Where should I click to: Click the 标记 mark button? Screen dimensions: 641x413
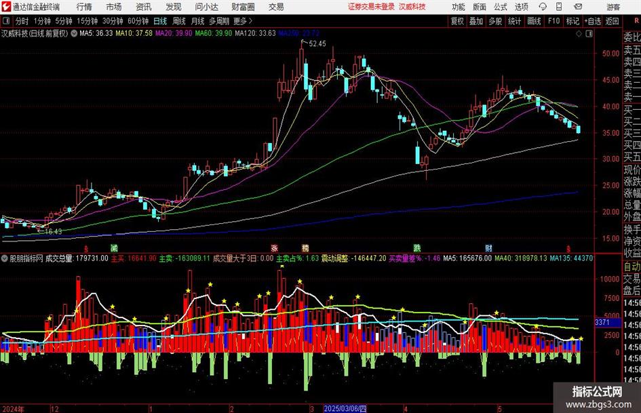click(x=572, y=21)
